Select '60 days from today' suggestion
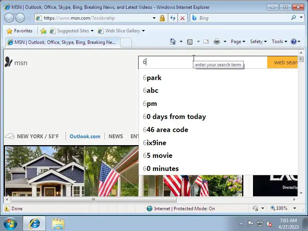 coord(218,117)
